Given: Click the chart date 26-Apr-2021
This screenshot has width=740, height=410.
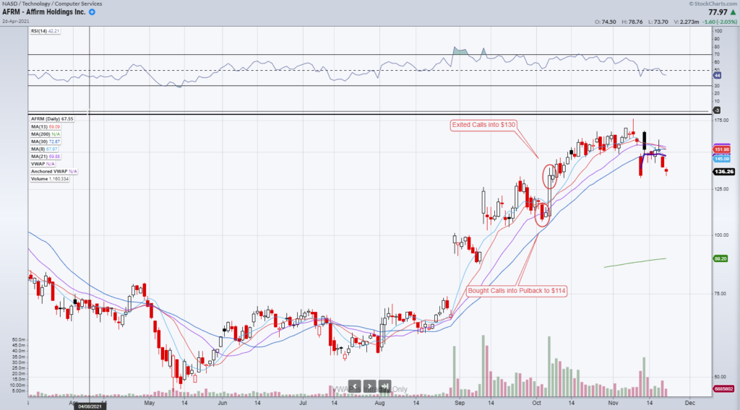Looking at the screenshot, I should tap(16, 21).
